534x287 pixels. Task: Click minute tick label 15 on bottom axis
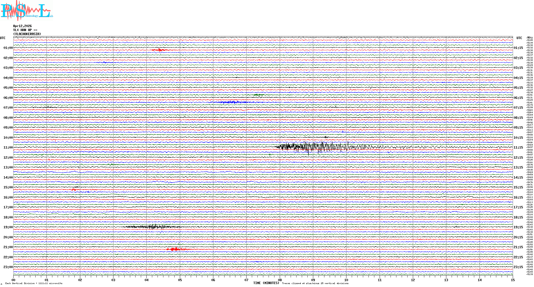512,280
